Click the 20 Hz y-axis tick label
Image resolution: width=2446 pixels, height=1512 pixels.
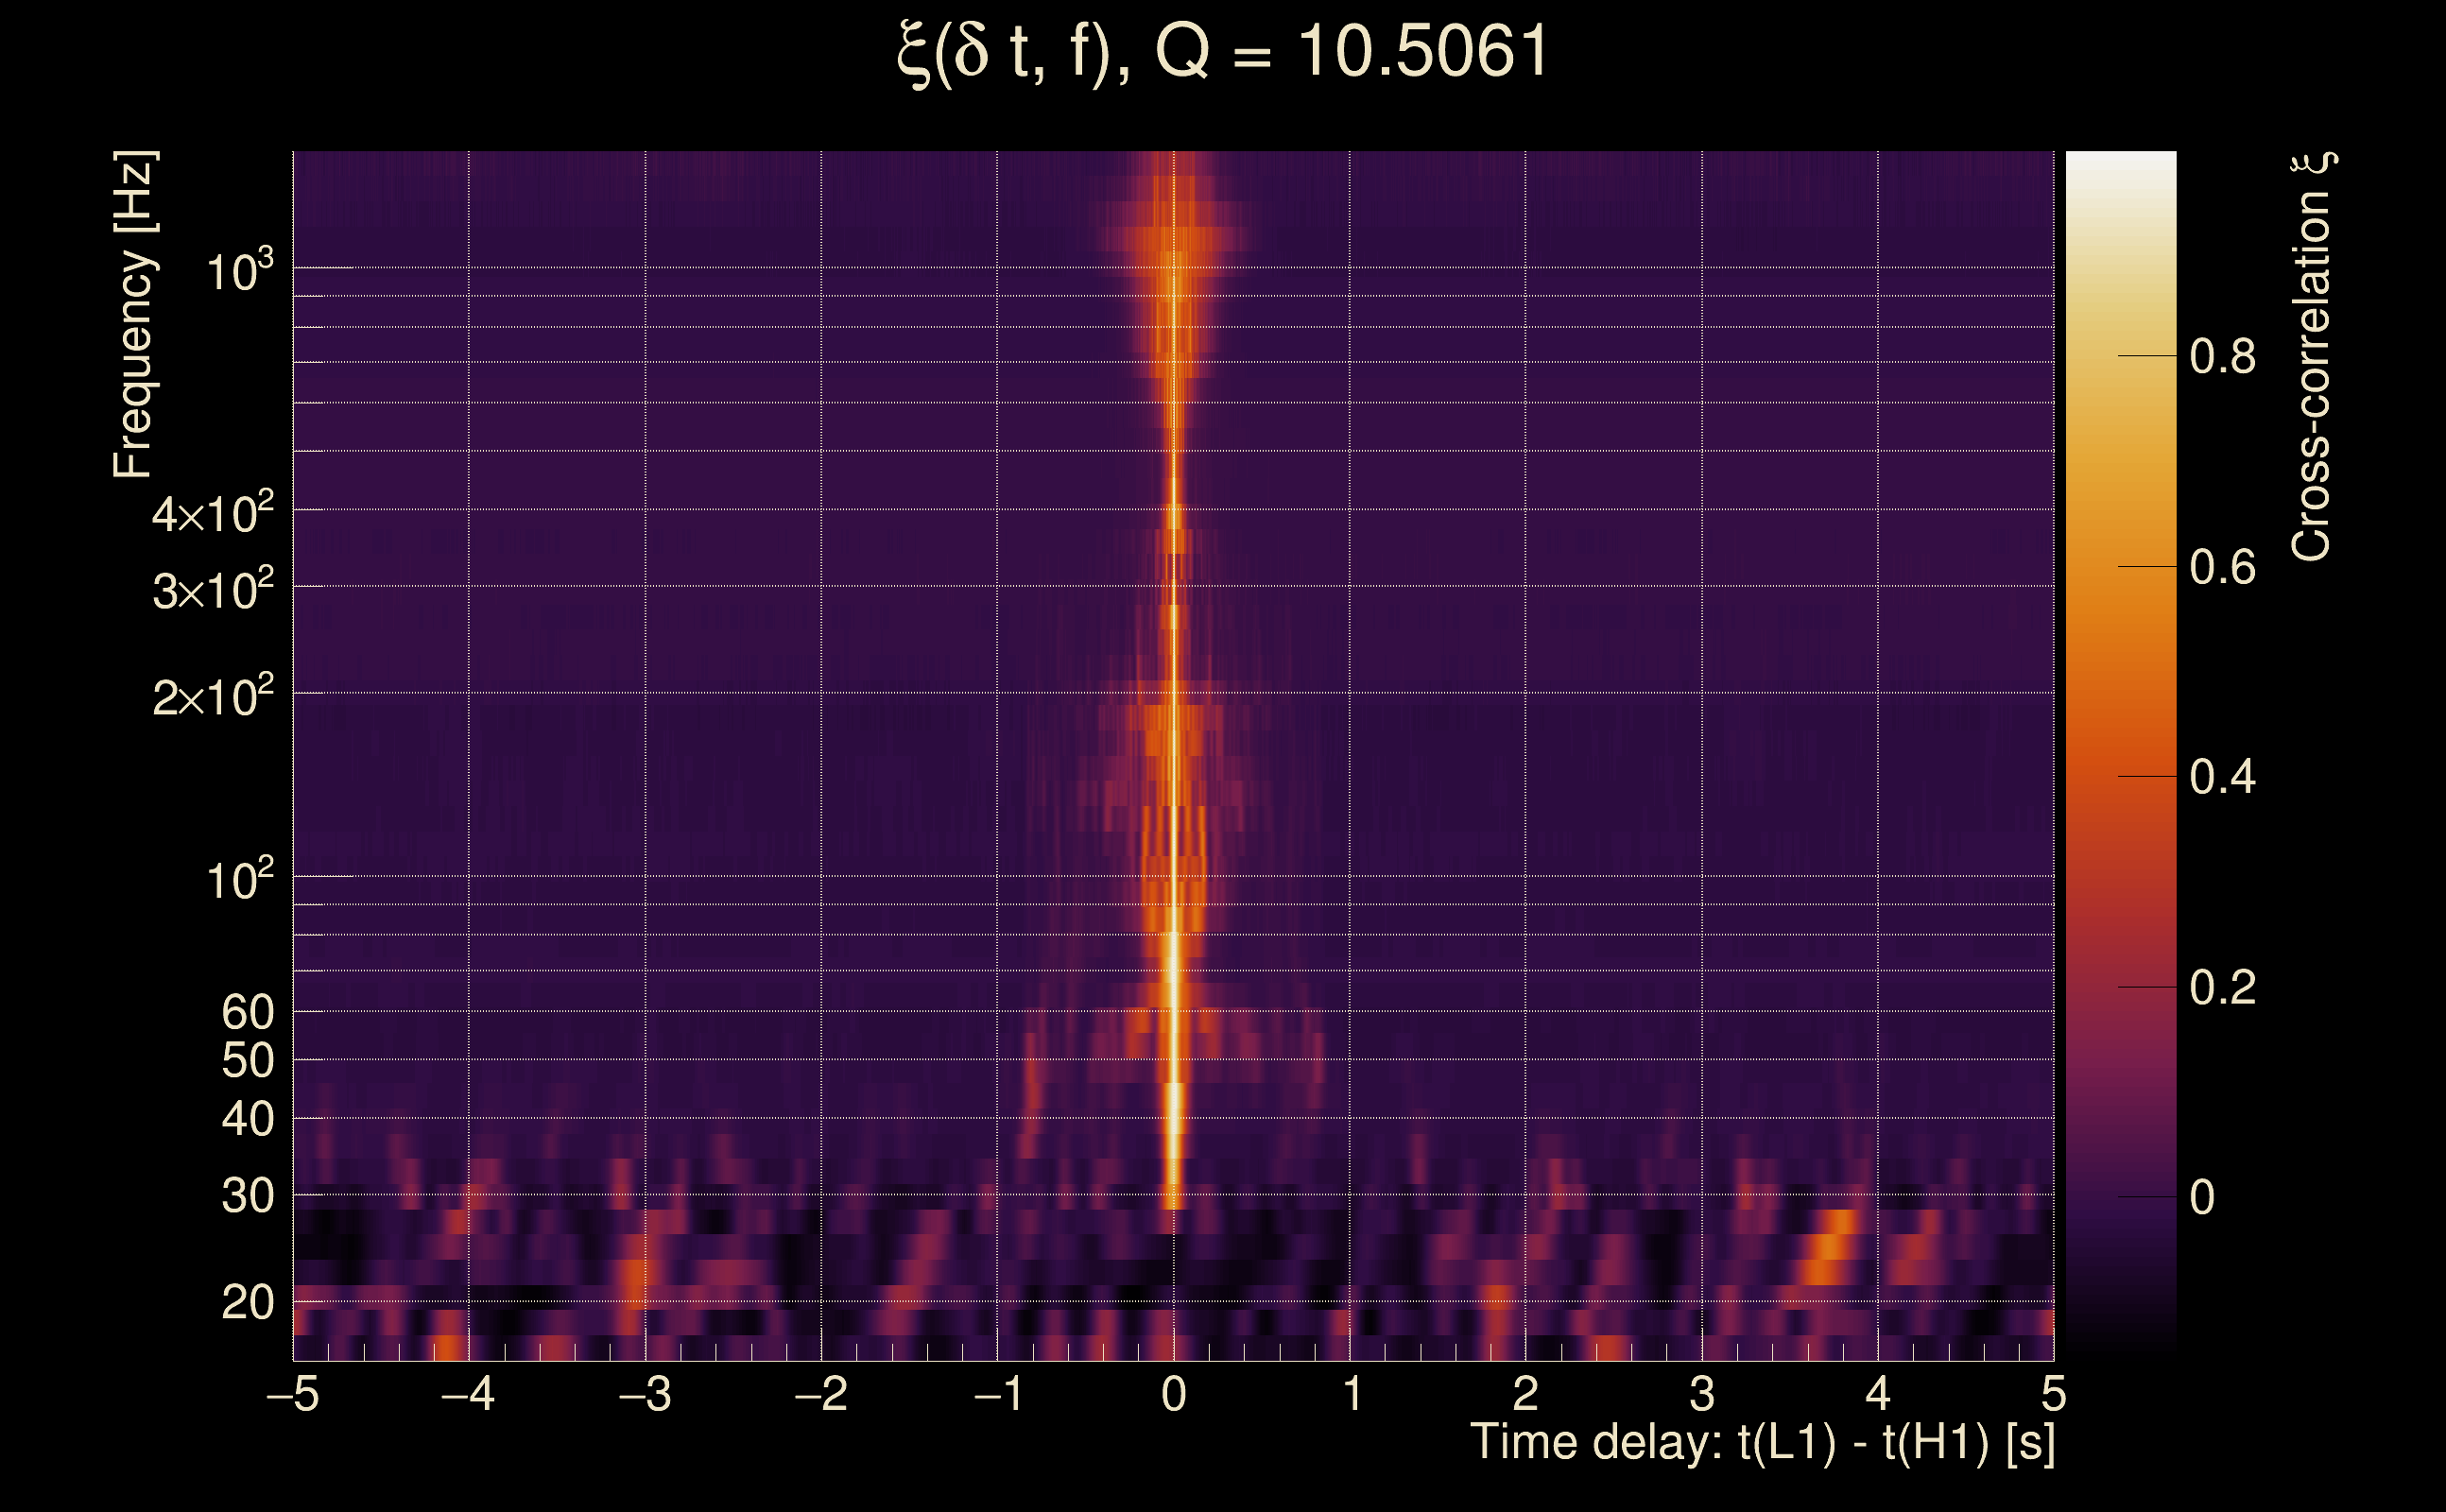tap(247, 1303)
